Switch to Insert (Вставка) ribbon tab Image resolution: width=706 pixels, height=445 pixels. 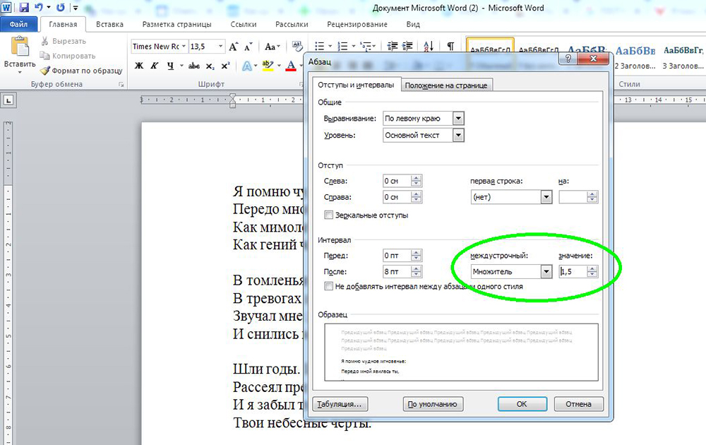(109, 24)
